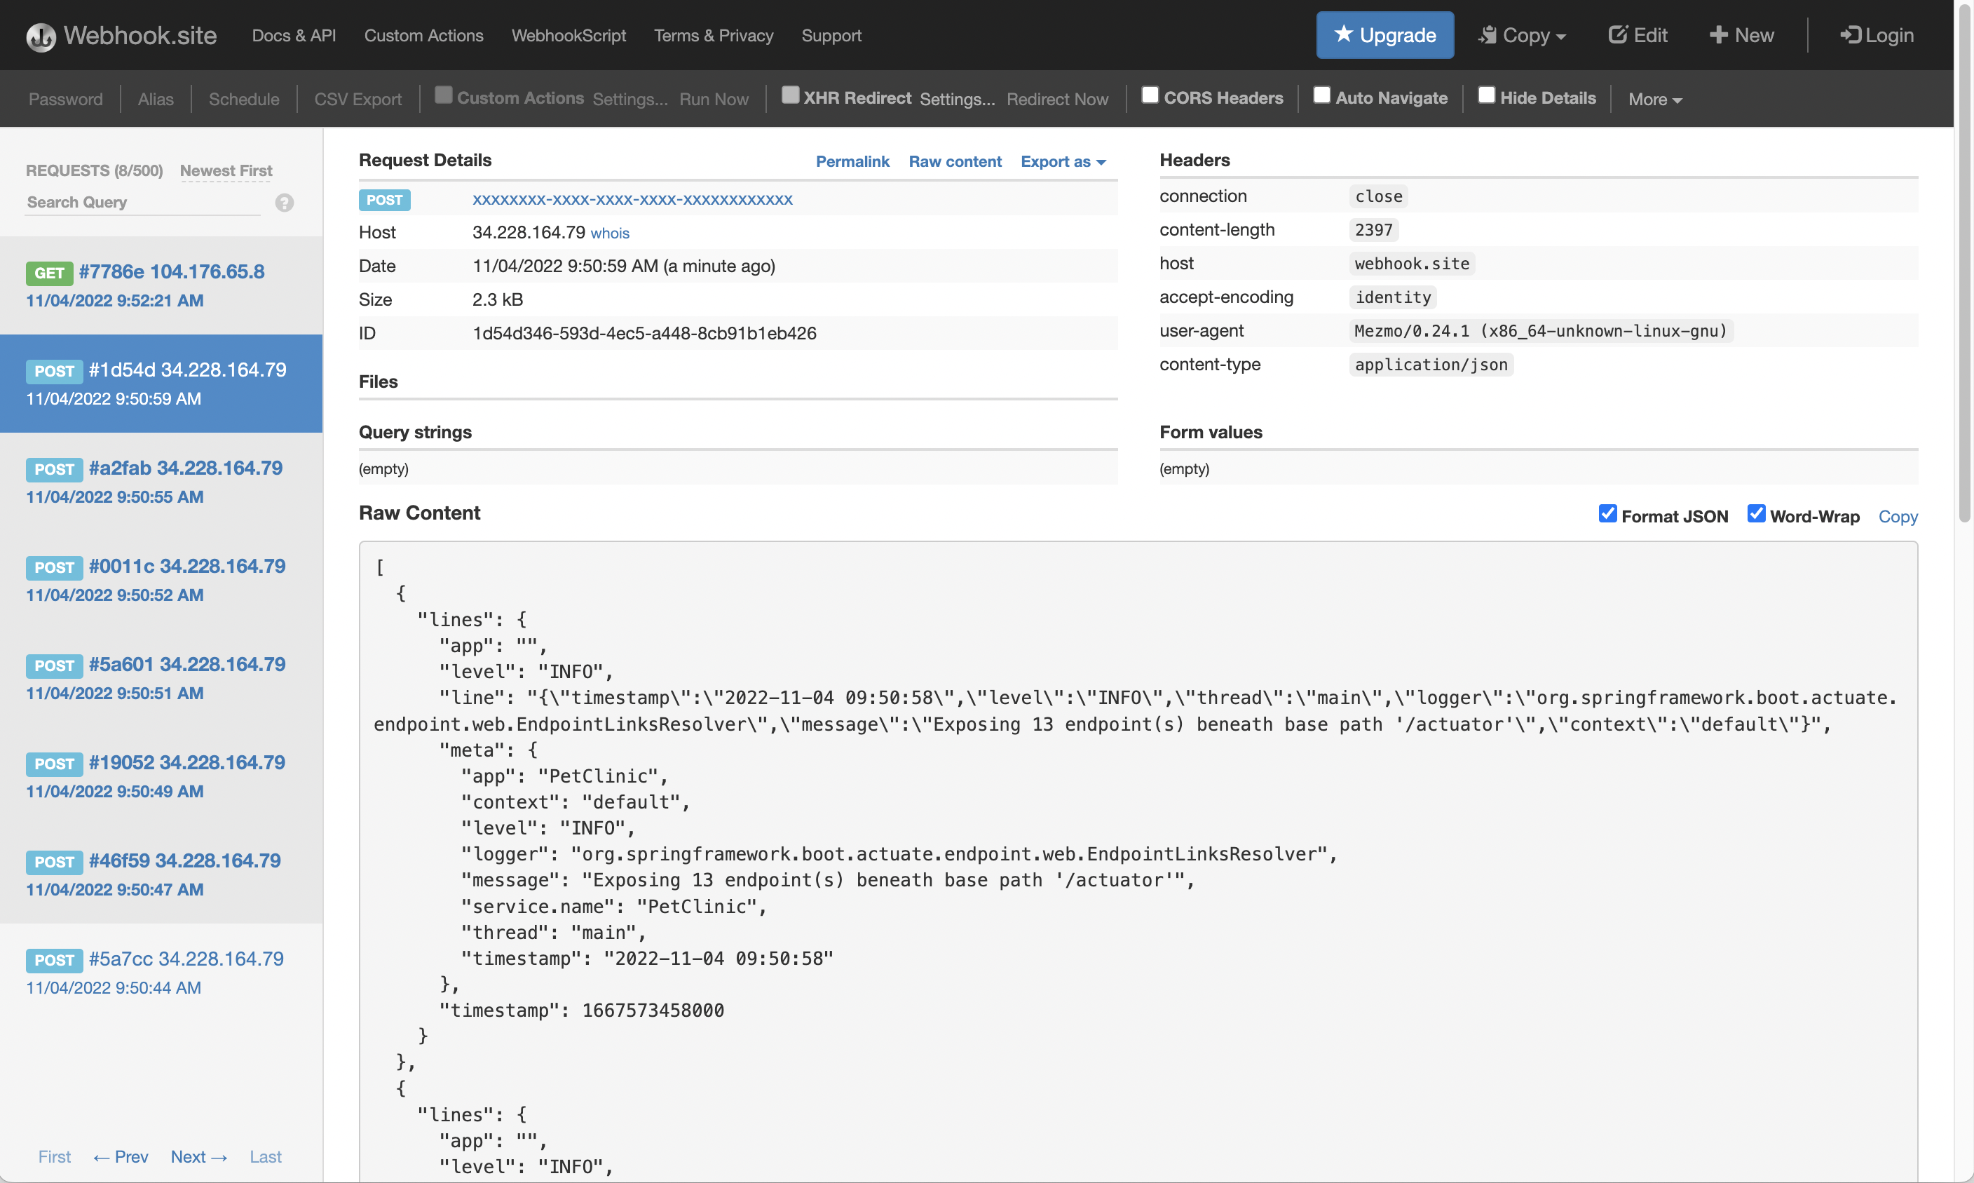Open Terms & Privacy page

pos(714,36)
